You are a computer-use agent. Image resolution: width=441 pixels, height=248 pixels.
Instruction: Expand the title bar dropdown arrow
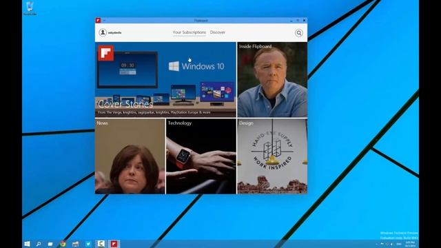[104, 21]
